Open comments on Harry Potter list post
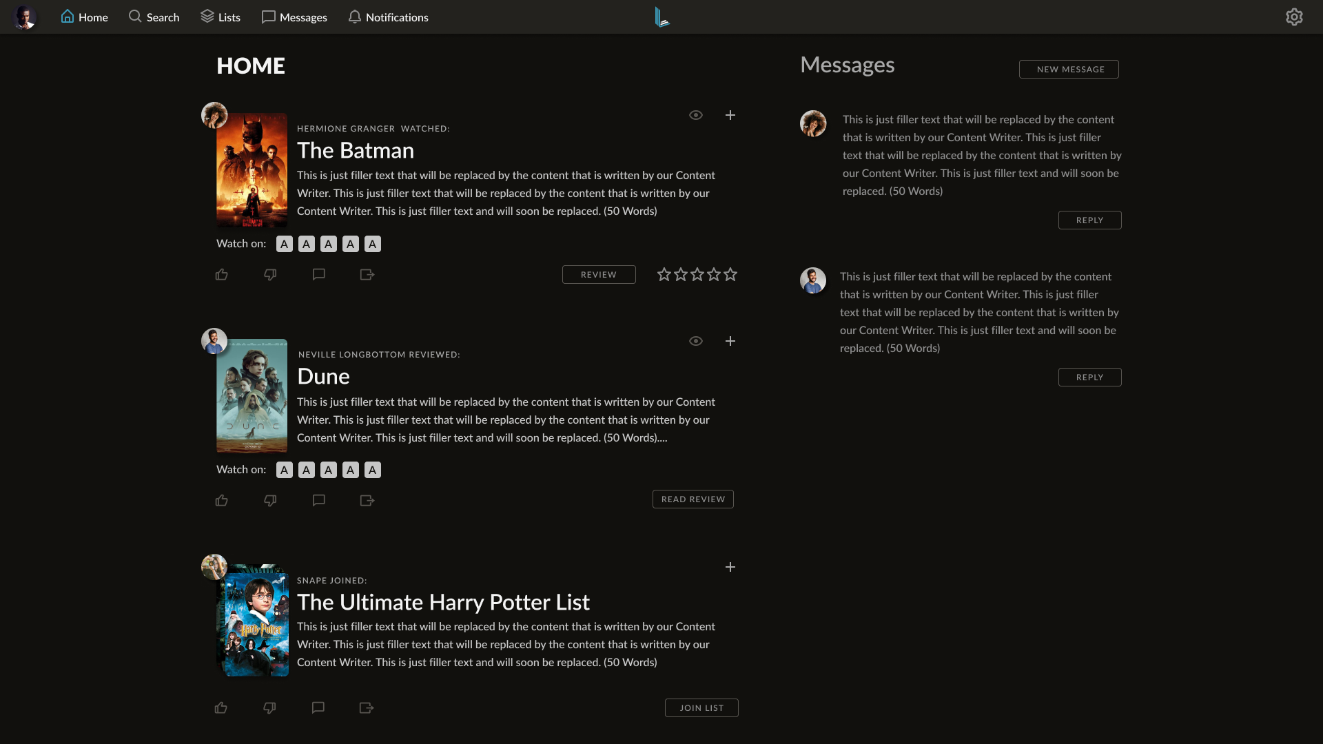The width and height of the screenshot is (1323, 744). point(318,707)
